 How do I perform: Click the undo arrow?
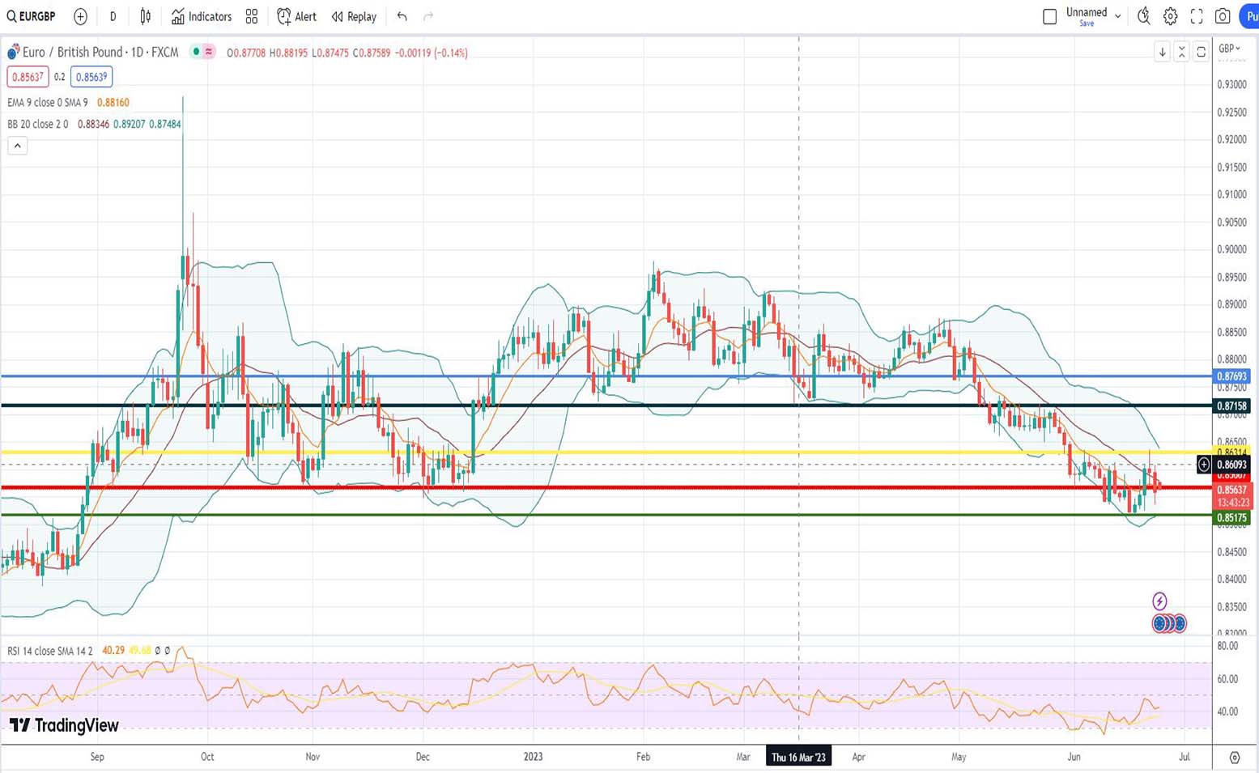point(402,16)
